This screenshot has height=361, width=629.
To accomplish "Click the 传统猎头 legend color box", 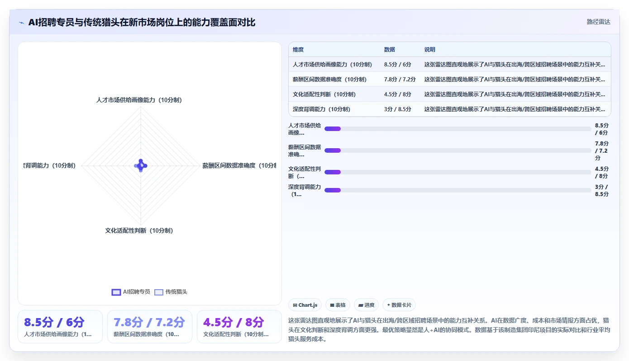I will [x=159, y=292].
